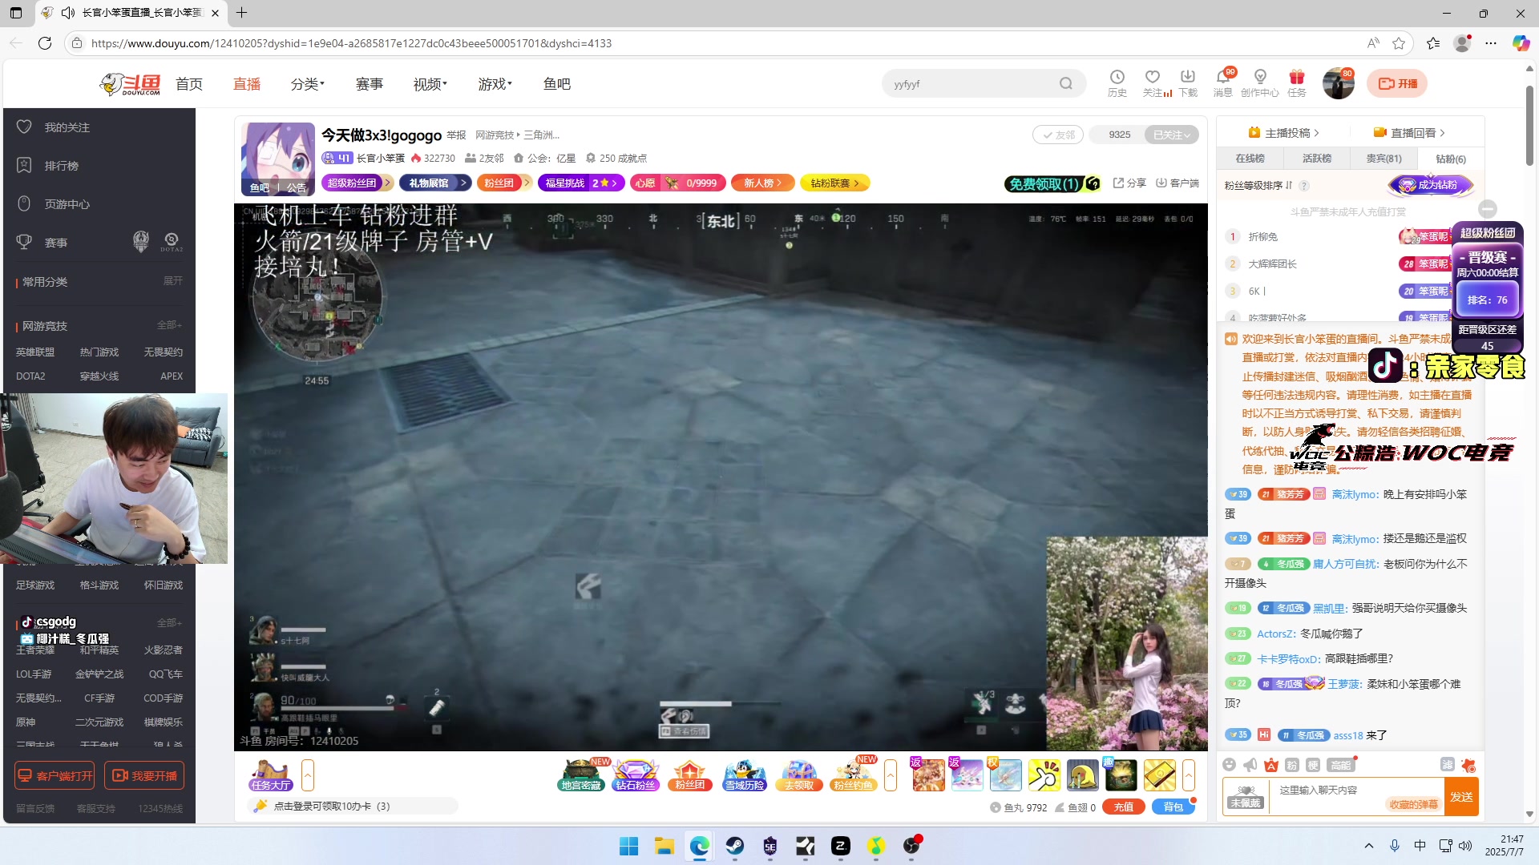The image size is (1539, 865).
Task: Click the 高能 danmaku icon
Action: coord(1340,765)
